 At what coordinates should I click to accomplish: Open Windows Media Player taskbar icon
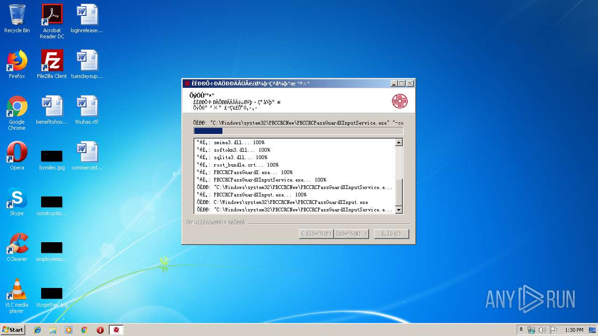point(69,330)
